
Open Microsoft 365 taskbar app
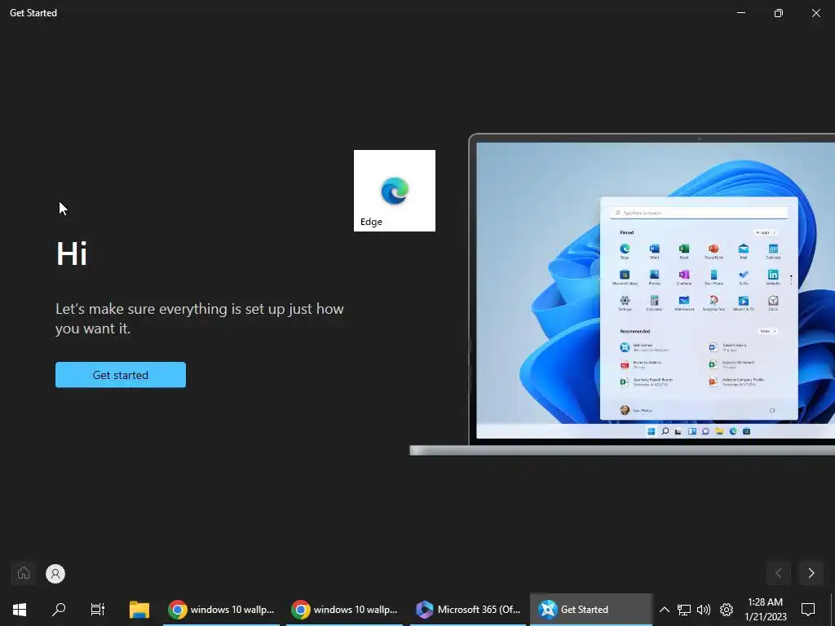[x=468, y=610]
